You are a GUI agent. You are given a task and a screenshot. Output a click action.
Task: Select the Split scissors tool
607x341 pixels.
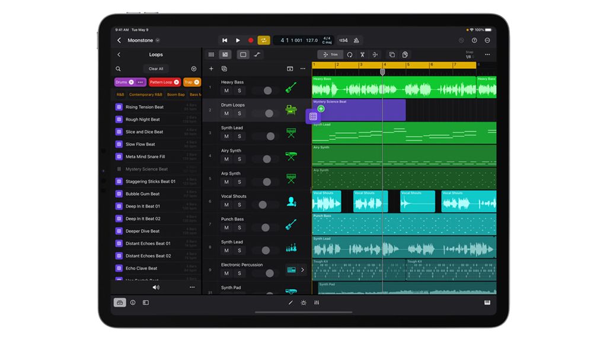362,54
